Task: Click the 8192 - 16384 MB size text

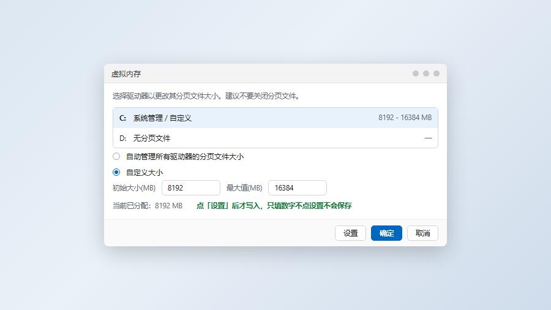Action: pyautogui.click(x=405, y=118)
